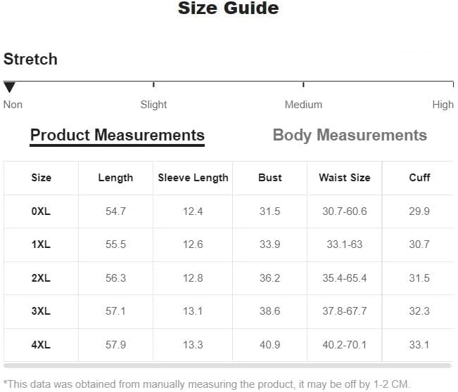Select the 4XL size row
This screenshot has height=392, width=458.
click(229, 345)
